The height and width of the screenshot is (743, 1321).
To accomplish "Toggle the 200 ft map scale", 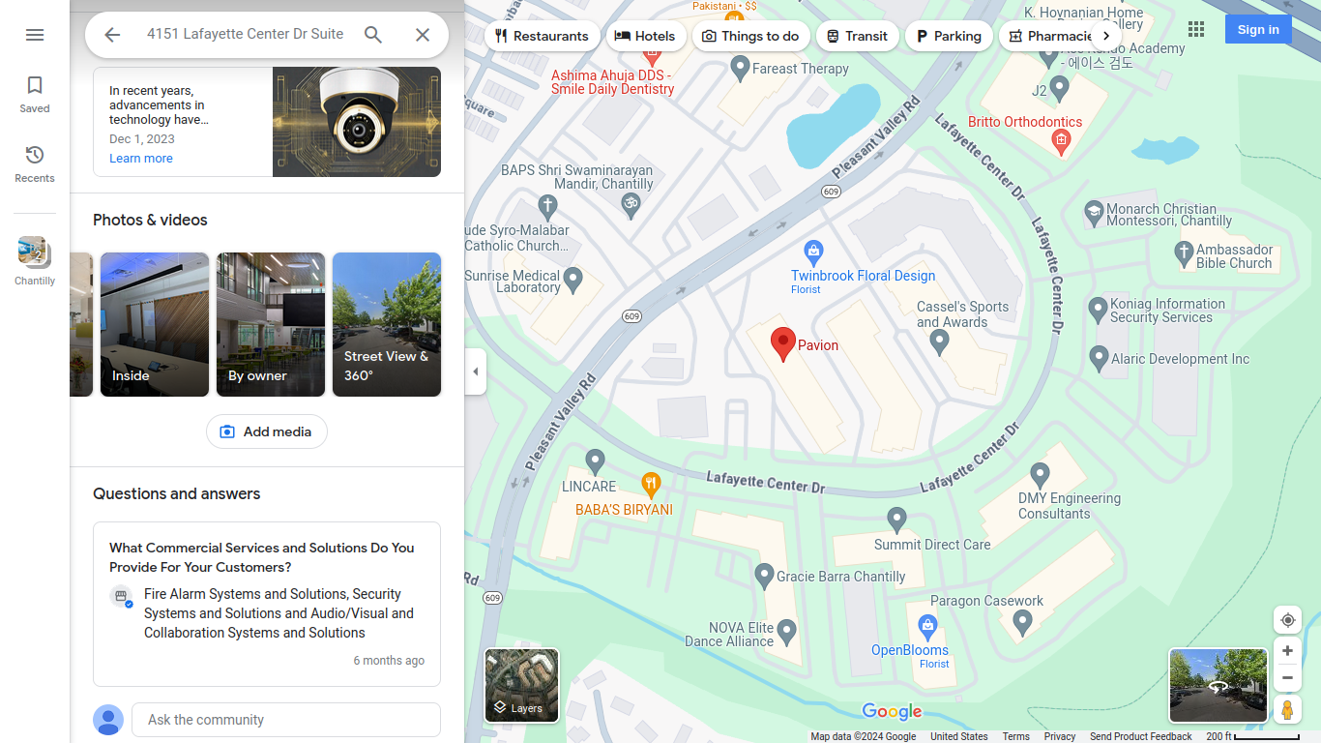I will (x=1252, y=736).
